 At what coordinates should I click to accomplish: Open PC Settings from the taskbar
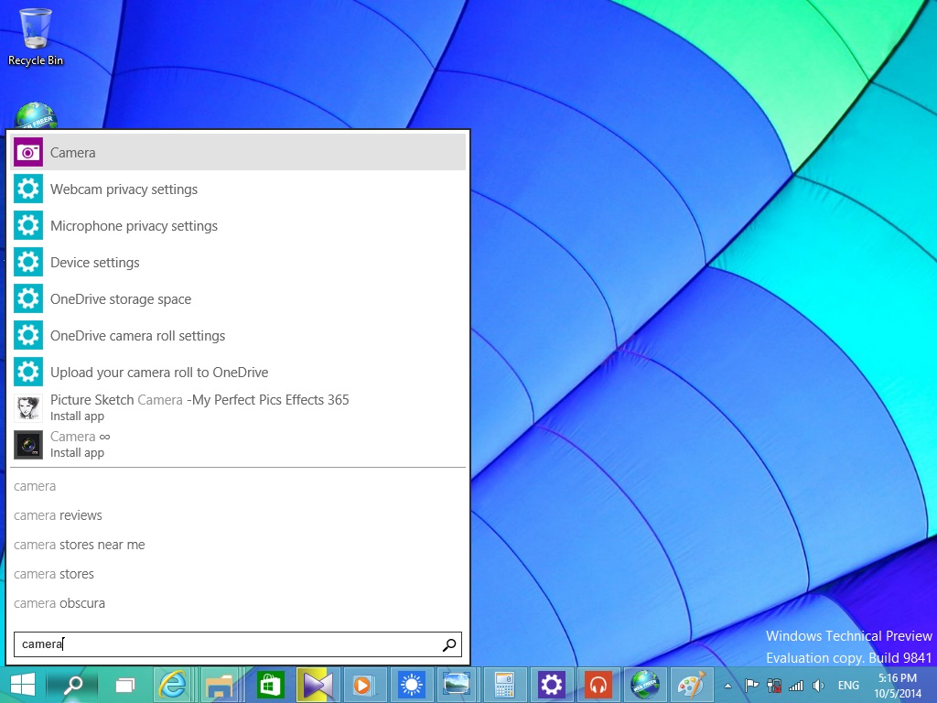(x=551, y=685)
